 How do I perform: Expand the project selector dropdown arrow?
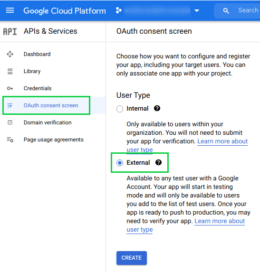[x=197, y=11]
